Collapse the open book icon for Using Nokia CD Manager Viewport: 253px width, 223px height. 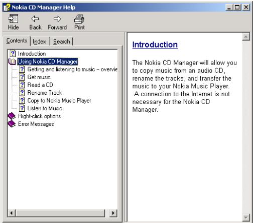(x=12, y=62)
